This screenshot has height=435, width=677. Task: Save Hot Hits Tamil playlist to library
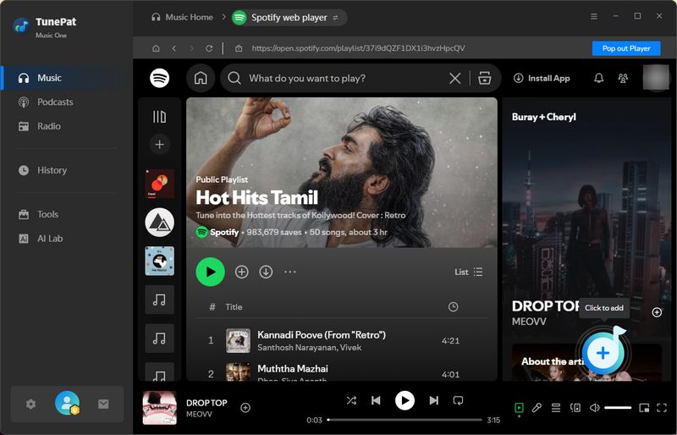[241, 272]
